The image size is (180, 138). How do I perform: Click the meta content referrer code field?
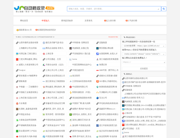click(x=144, y=54)
